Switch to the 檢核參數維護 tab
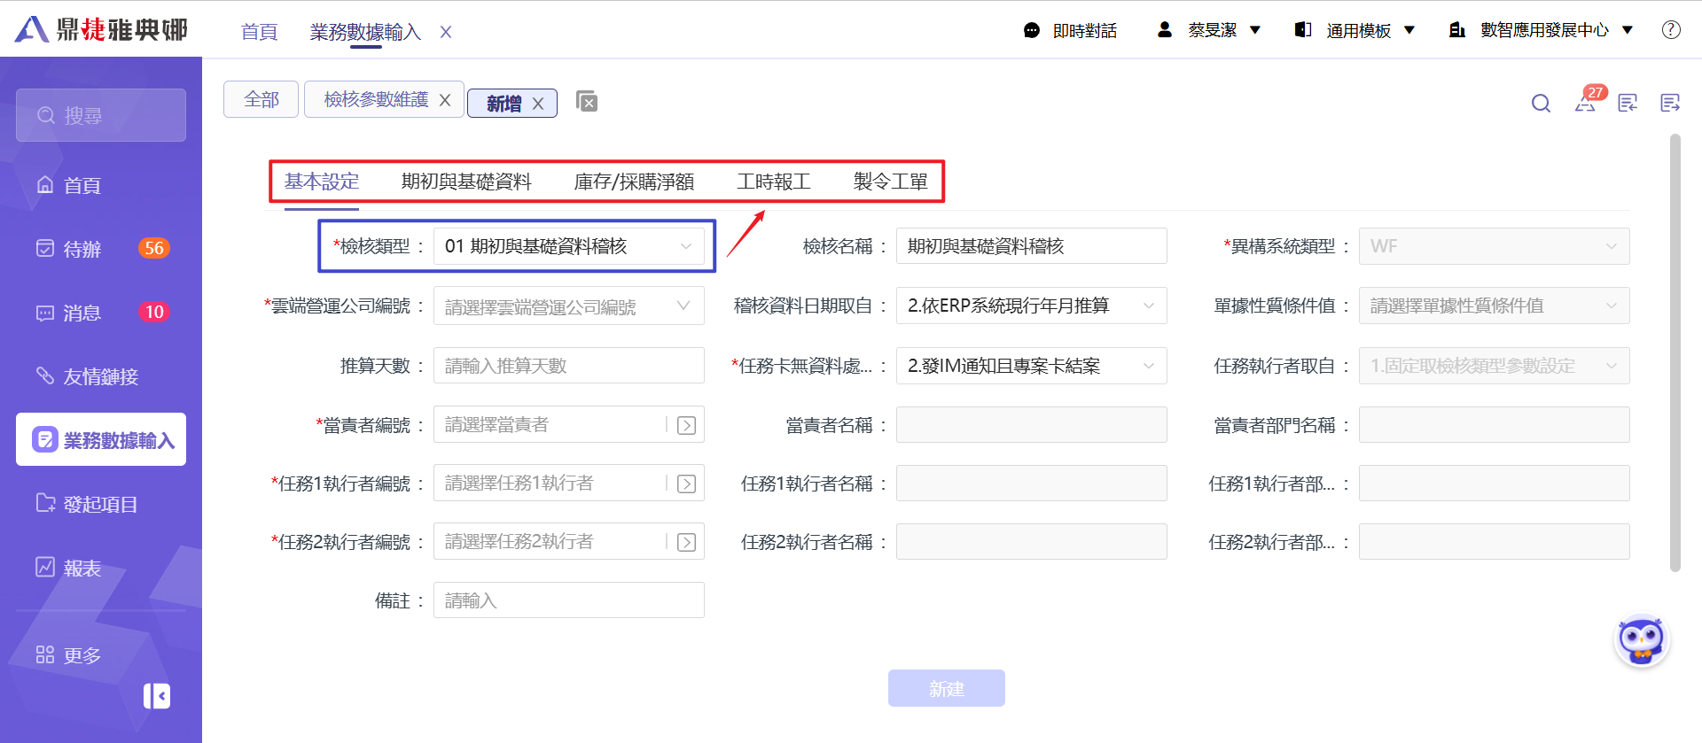Viewport: 1702px width, 743px height. click(x=376, y=99)
